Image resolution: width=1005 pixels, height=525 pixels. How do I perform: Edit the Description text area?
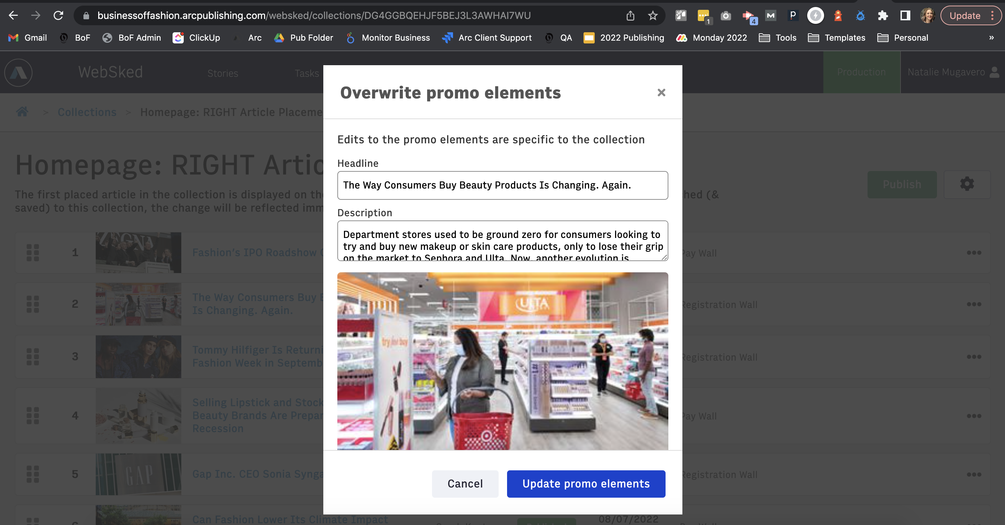[502, 241]
